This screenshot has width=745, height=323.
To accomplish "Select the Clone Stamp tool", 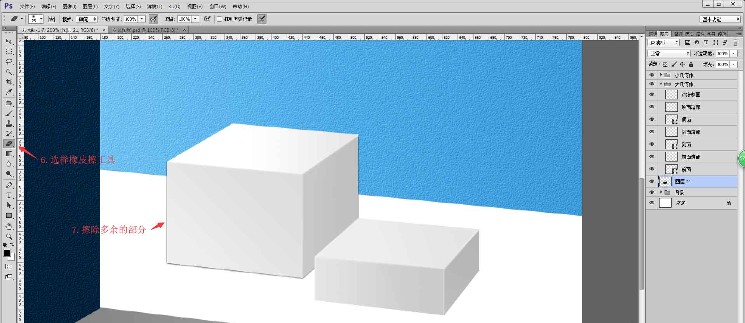I will 9,123.
